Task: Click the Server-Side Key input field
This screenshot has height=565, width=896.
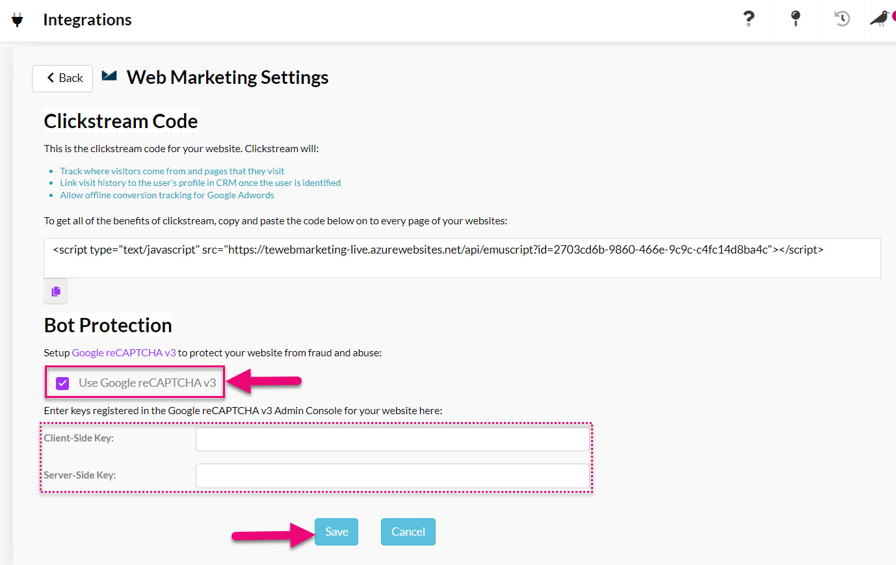Action: [392, 476]
